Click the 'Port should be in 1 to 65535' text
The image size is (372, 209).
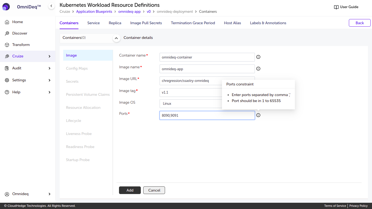pyautogui.click(x=256, y=101)
